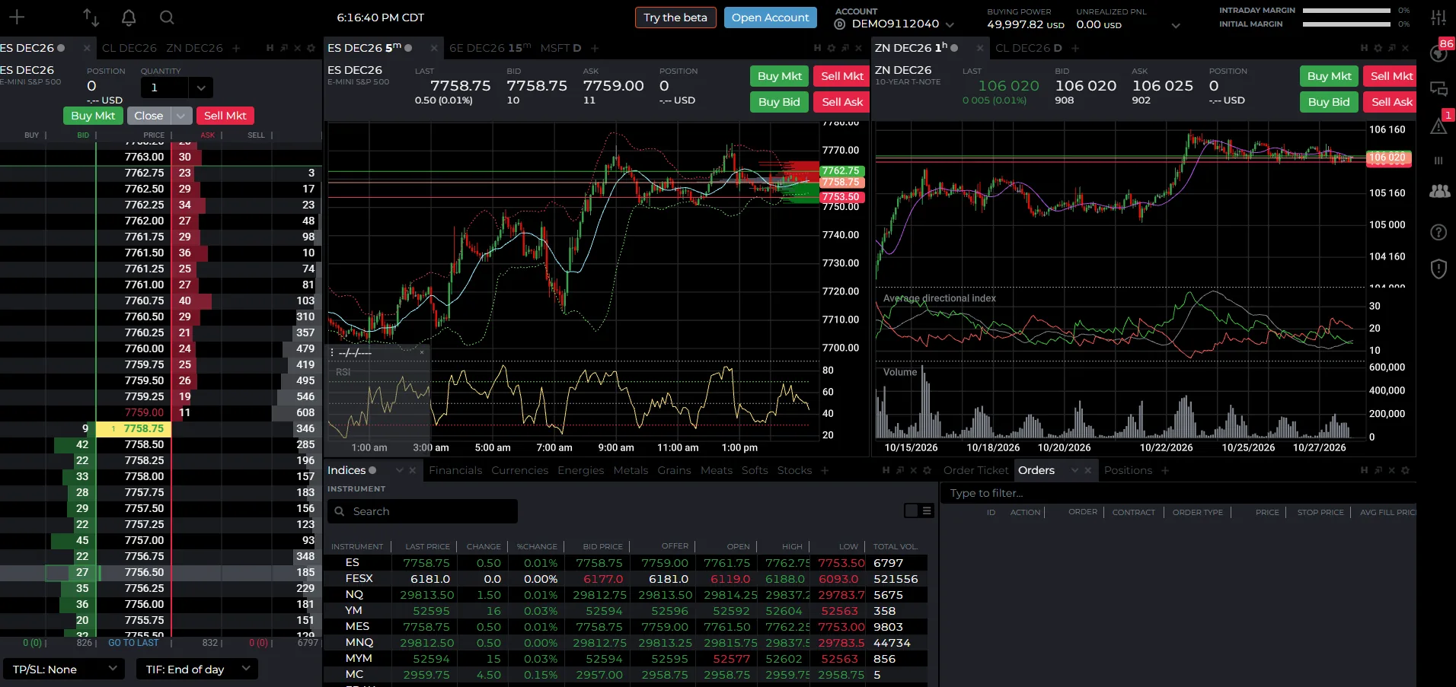Open the quantity dropdown arrow
1456x687 pixels.
coord(200,87)
